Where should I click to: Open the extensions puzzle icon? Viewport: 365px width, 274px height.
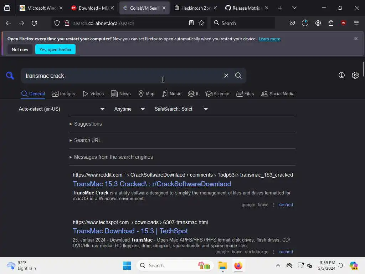tap(331, 23)
